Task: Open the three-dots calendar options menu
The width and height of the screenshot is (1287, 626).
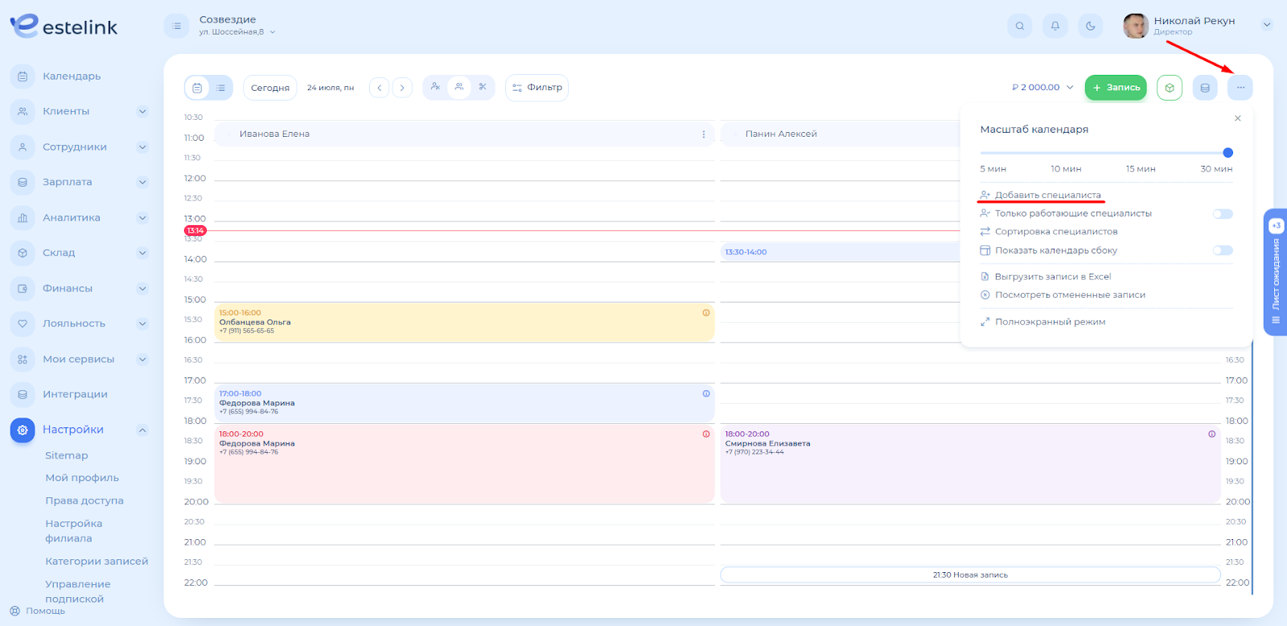Action: tap(1240, 88)
